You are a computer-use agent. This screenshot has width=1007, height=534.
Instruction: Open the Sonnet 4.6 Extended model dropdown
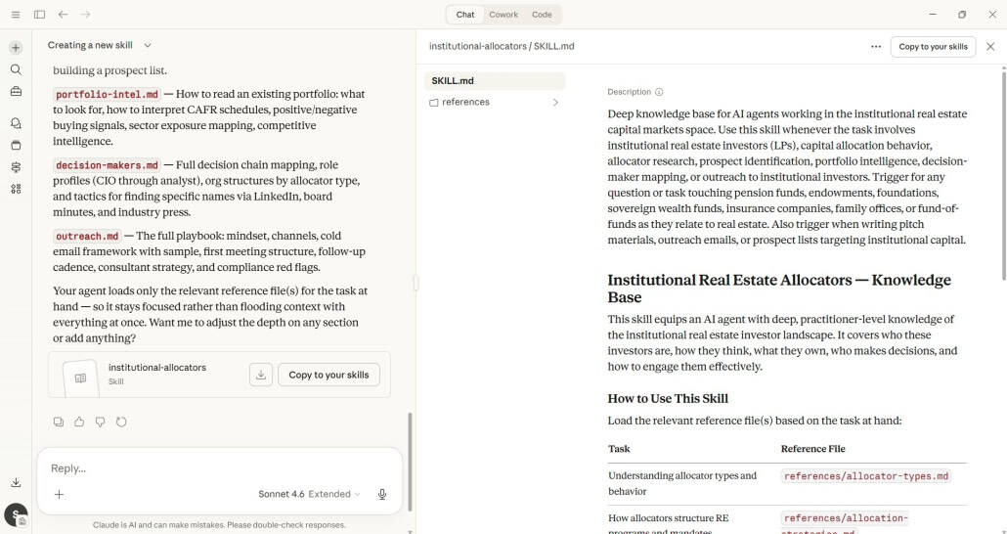pos(309,494)
